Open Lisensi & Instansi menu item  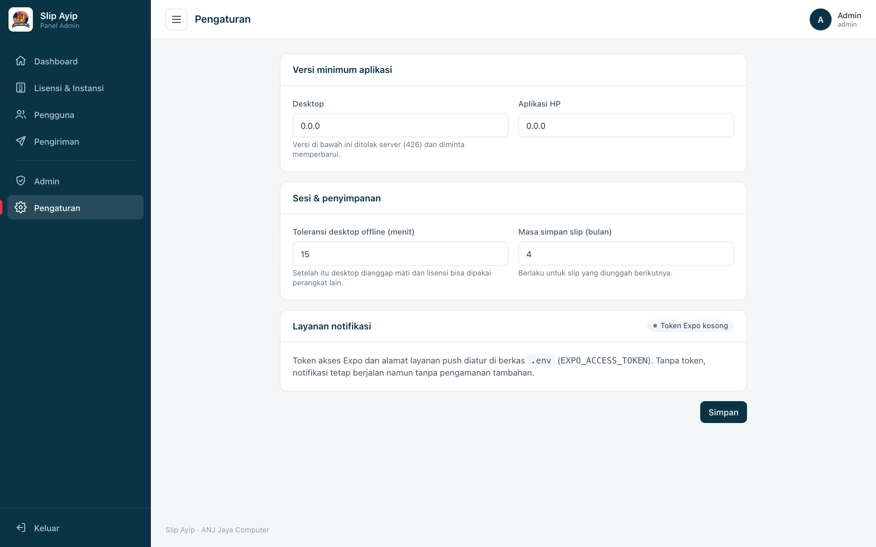pos(75,88)
